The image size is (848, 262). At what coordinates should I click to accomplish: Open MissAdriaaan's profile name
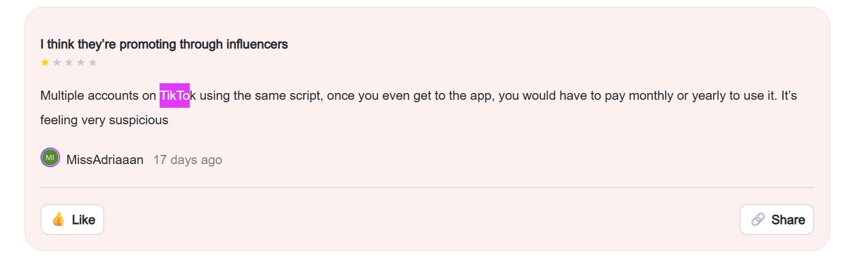pos(105,160)
